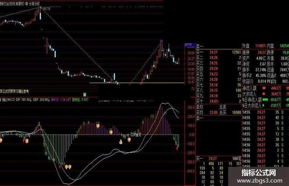Click the DIF: 181.54 value

[24, 100]
